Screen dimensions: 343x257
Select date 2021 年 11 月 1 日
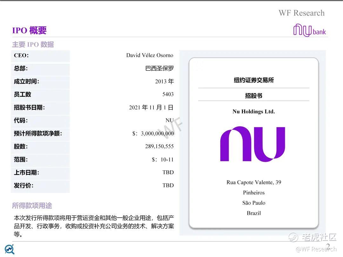(x=151, y=108)
